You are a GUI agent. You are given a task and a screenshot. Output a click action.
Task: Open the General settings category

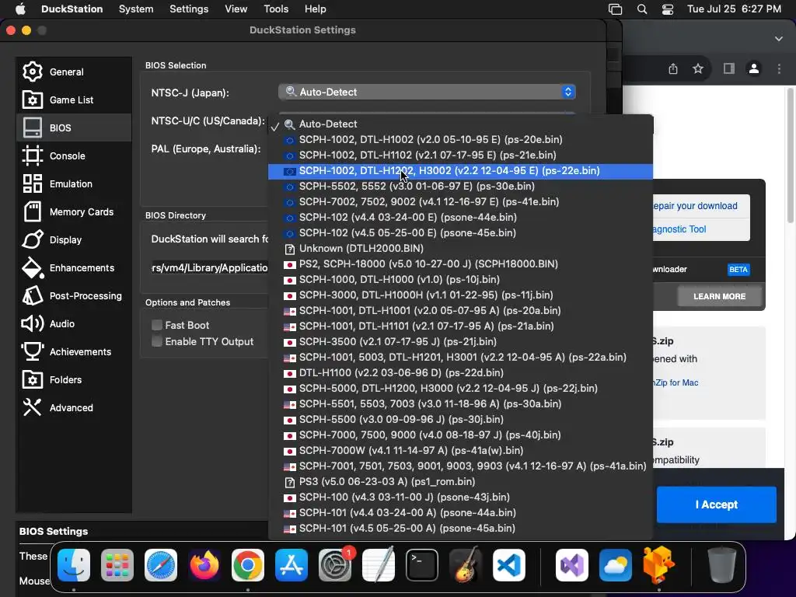74,72
